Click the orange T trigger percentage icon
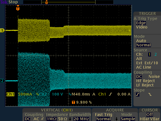161x121 pixels. (x=73, y=102)
